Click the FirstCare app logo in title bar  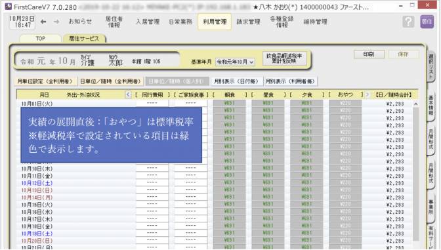tap(9, 7)
